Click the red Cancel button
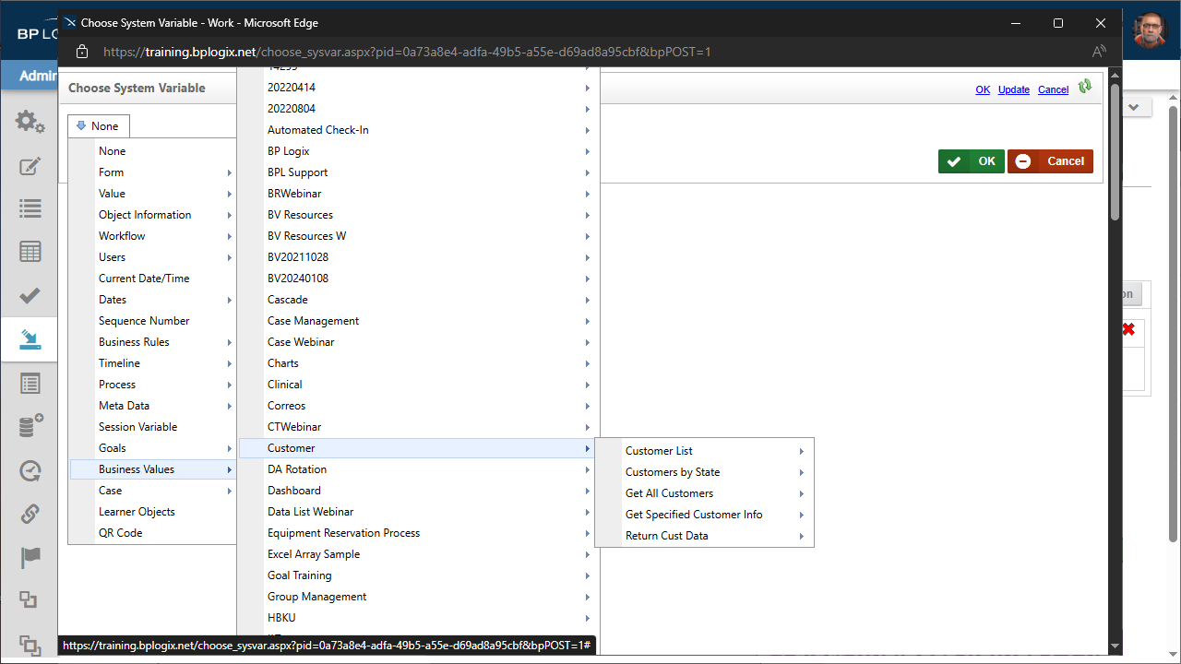The height and width of the screenshot is (664, 1181). point(1050,161)
